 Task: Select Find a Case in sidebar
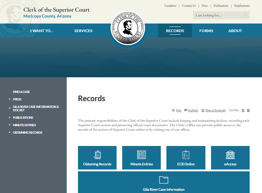pos(21,92)
